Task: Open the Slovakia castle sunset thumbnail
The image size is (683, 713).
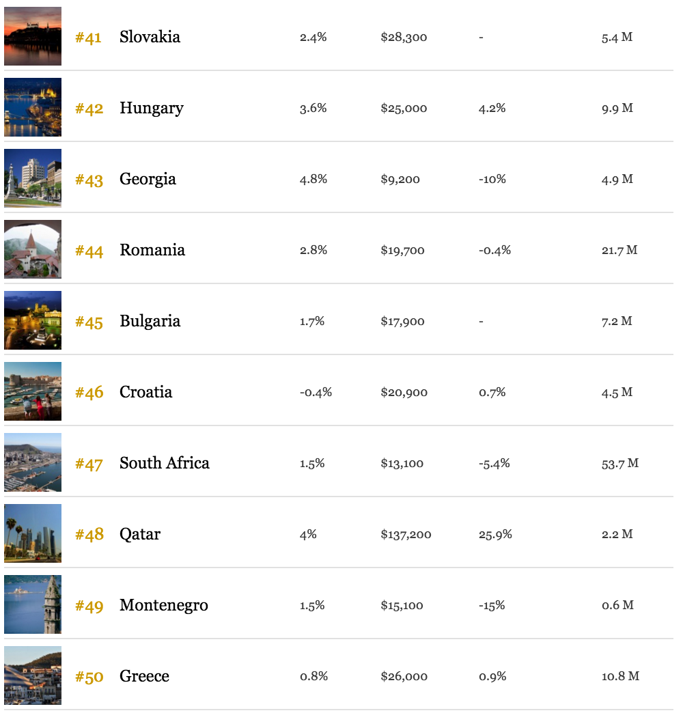Action: [33, 36]
